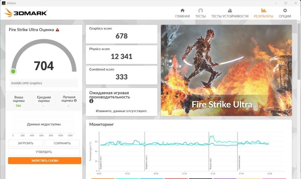The width and height of the screenshot is (301, 179).
Task: Click the ЗАГРУЗИТЬ button
Action: pyautogui.click(x=26, y=143)
